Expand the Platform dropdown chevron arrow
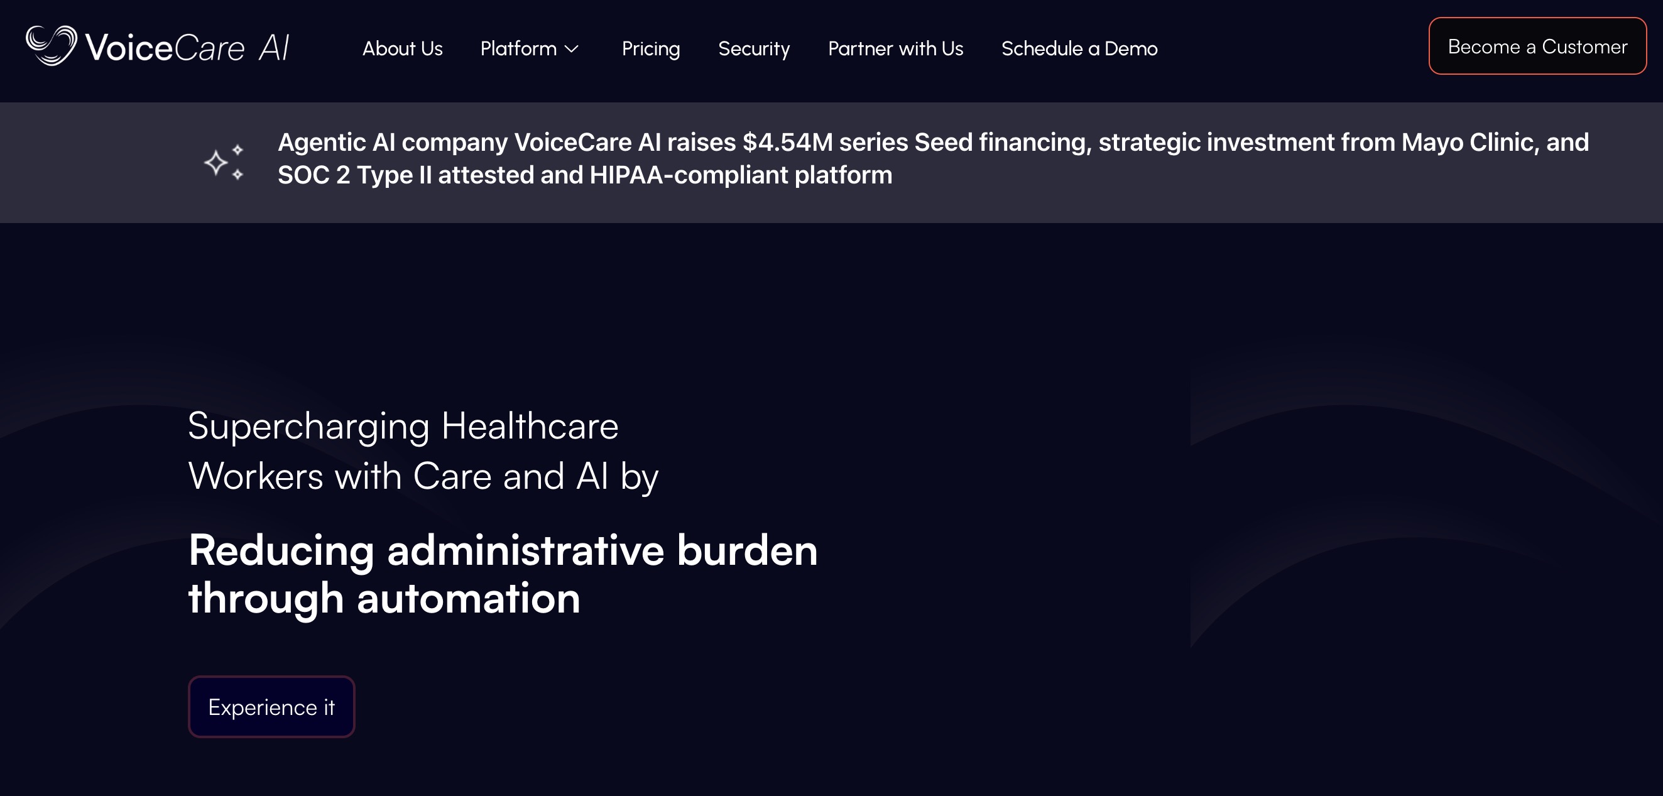1663x796 pixels. tap(572, 49)
